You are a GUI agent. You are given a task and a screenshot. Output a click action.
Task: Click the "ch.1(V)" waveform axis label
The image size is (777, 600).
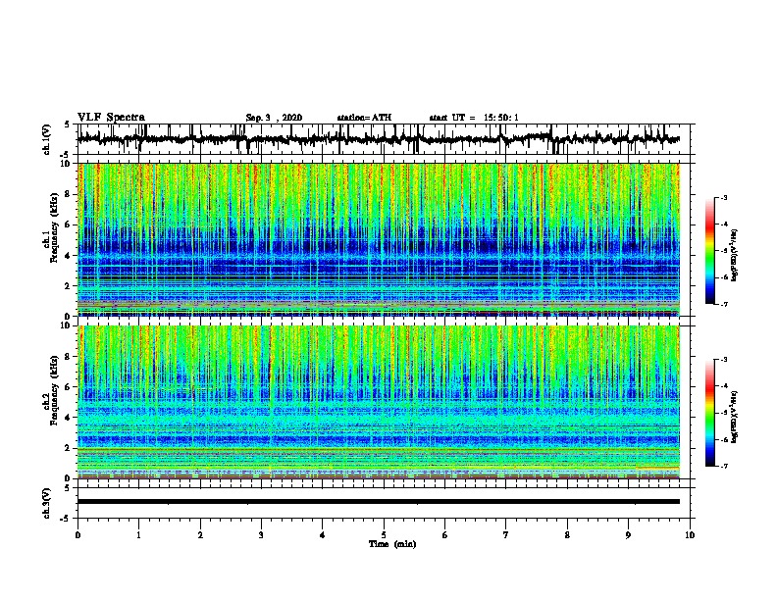(47, 139)
